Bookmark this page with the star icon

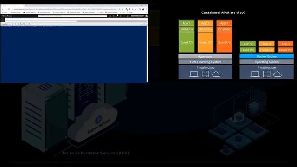123,9
